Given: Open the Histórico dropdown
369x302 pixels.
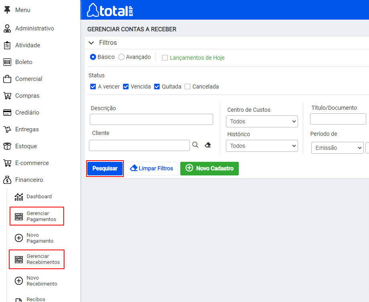Looking at the screenshot, I should (x=262, y=146).
